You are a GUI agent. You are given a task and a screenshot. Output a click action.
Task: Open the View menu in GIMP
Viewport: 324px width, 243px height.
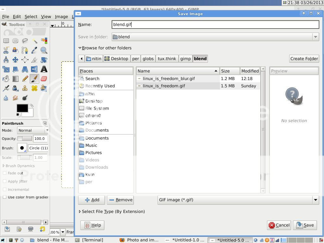(46, 16)
